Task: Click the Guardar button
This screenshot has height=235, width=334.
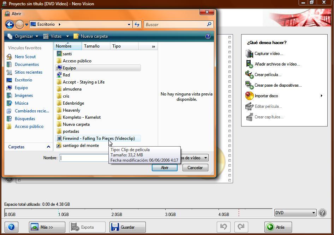Action: click(127, 227)
